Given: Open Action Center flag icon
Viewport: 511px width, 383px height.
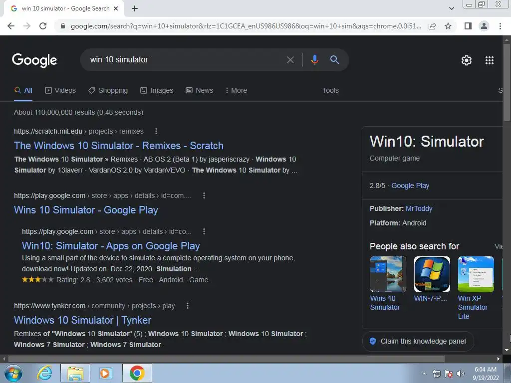Looking at the screenshot, I should [x=449, y=374].
